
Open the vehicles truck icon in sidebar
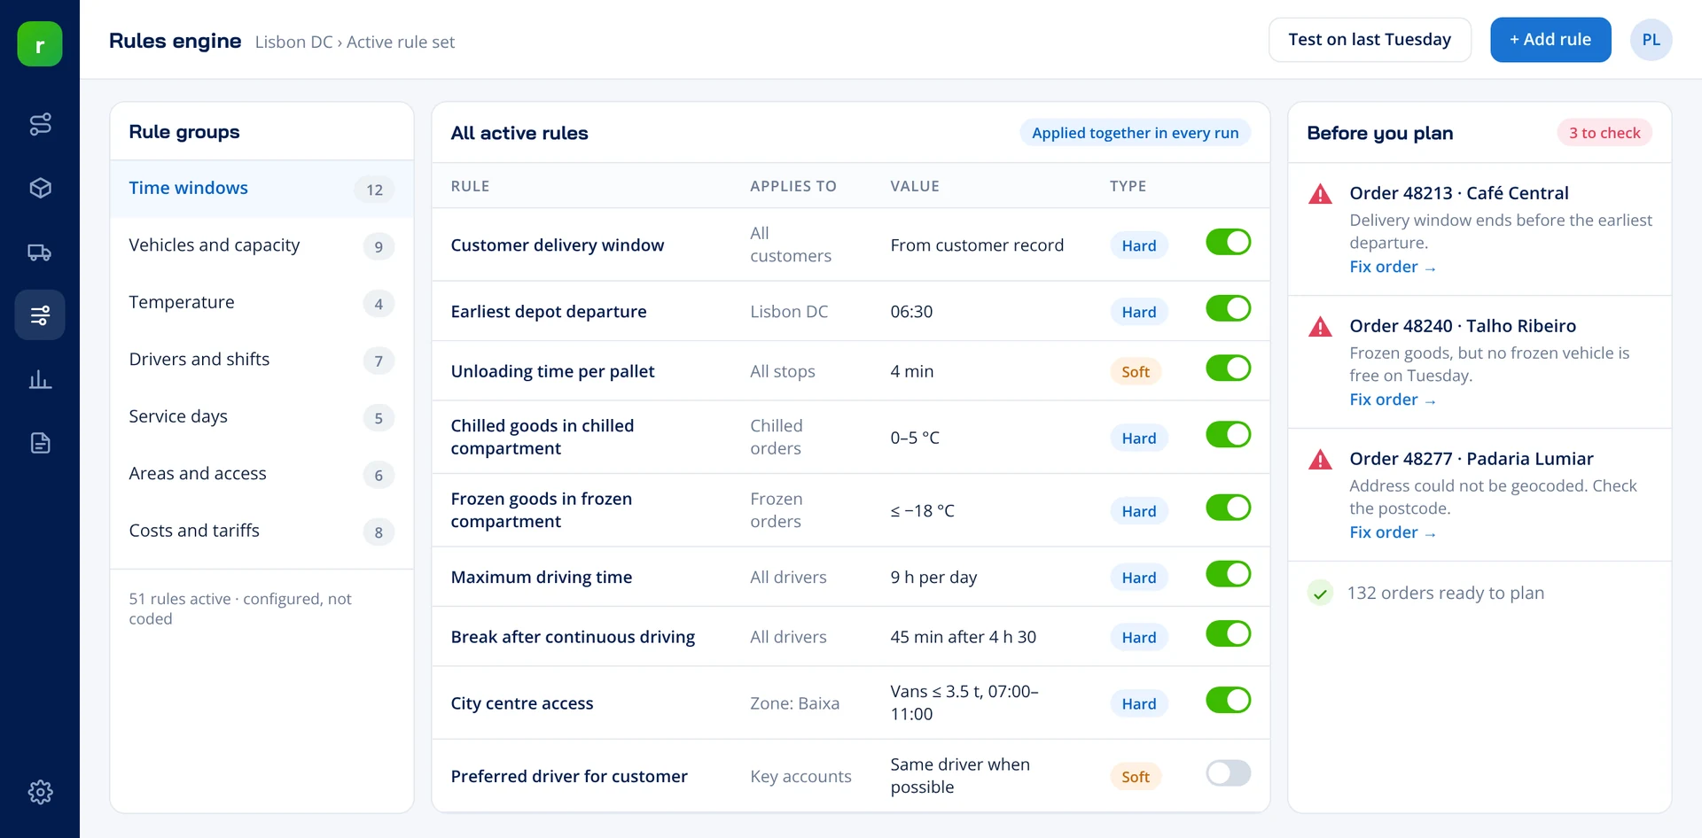coord(40,252)
